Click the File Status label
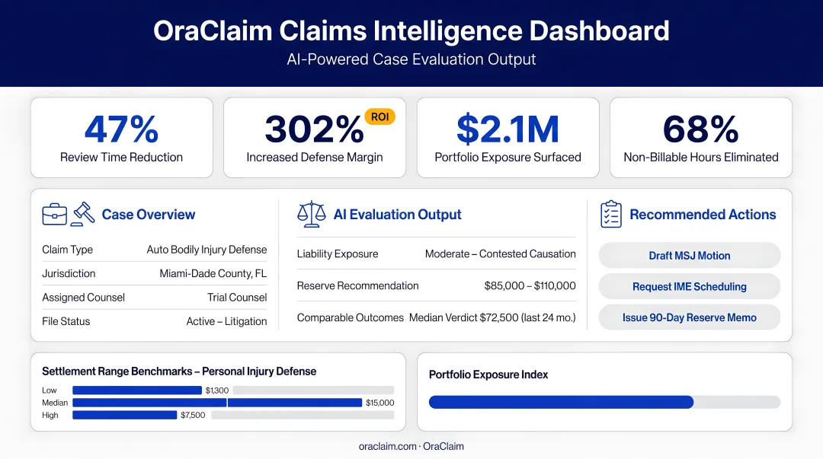 (66, 321)
